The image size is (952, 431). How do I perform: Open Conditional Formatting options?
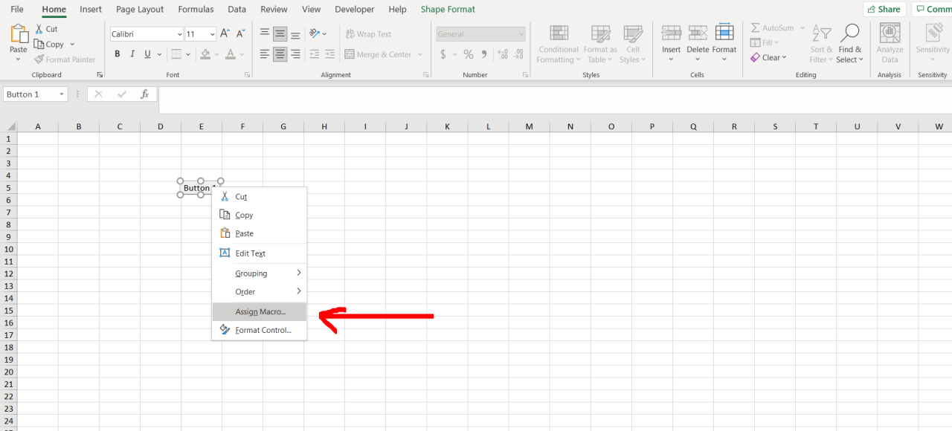coord(558,43)
